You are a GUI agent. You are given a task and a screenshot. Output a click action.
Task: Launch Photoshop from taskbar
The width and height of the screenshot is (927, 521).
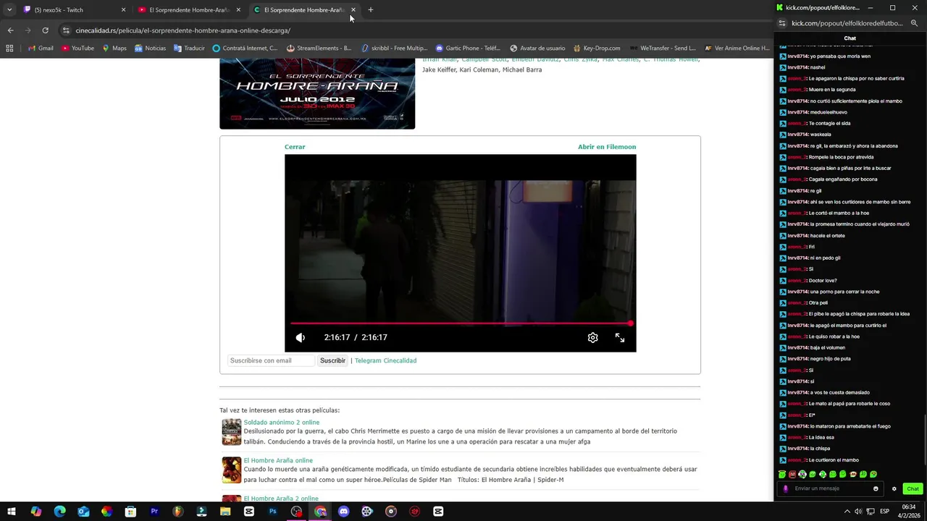tap(272, 512)
